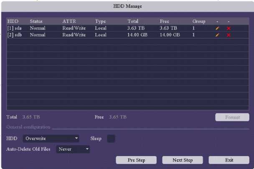Click the red X delete icon for sda
Image resolution: width=254 pixels, height=169 pixels.
[229, 28]
